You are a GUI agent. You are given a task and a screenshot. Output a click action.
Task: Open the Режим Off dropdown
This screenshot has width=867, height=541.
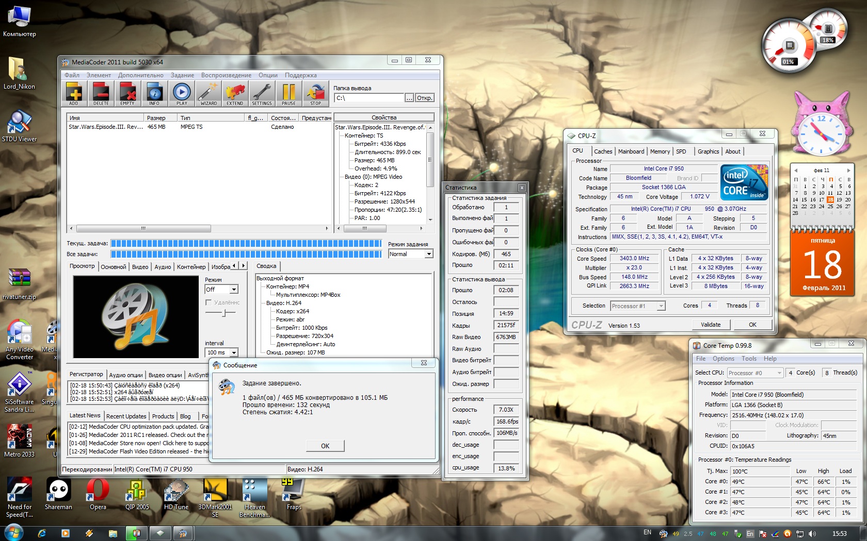coord(234,290)
